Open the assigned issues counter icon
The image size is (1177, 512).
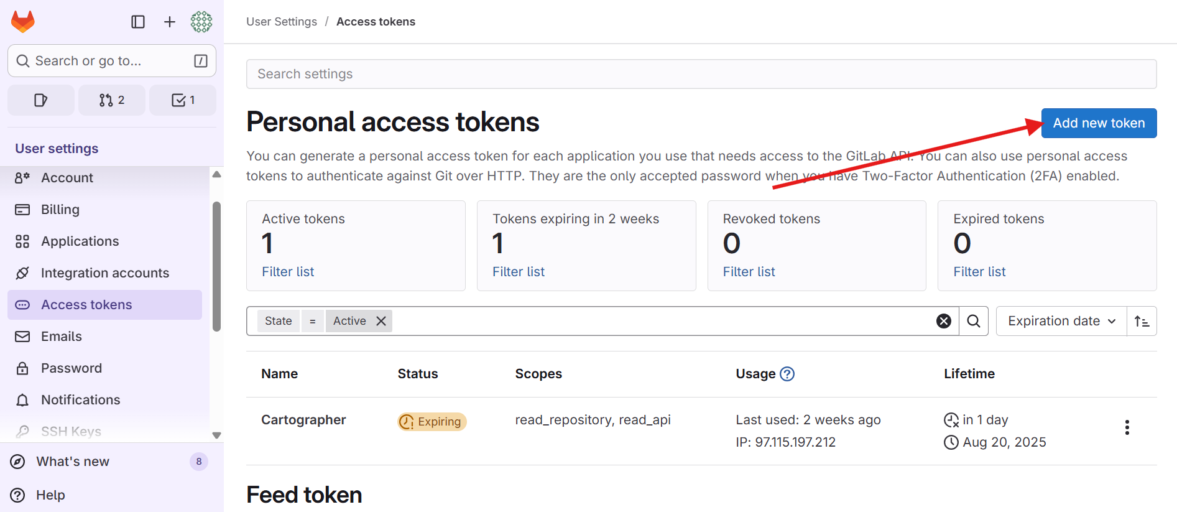41,100
